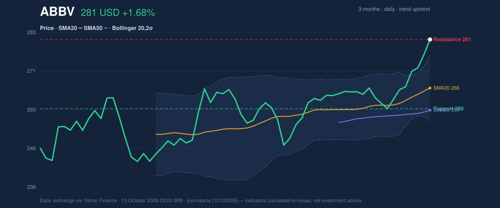Click the purple SMA50 endpoint dot
This screenshot has width=500, height=208.
click(x=430, y=110)
